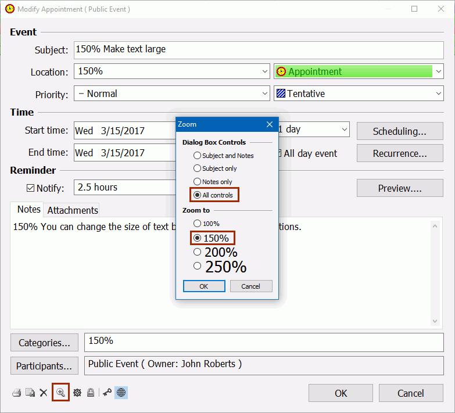Image resolution: width=455 pixels, height=413 pixels.
Task: Expand the 1 day duration dropdown arrow
Action: [x=345, y=130]
